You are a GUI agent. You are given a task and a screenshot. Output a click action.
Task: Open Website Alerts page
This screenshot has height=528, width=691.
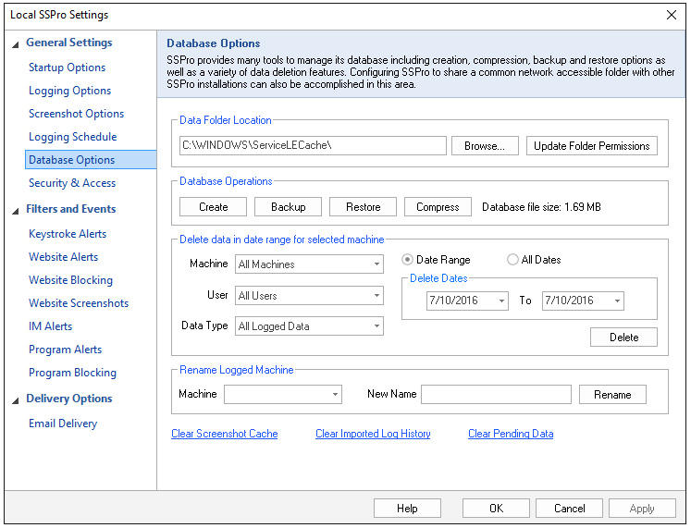click(64, 257)
